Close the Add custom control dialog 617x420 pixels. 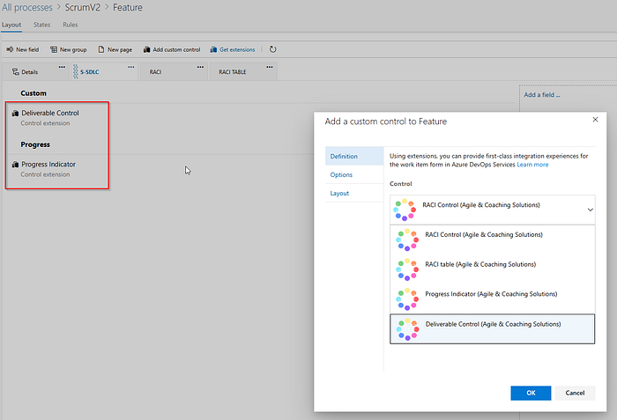point(595,119)
